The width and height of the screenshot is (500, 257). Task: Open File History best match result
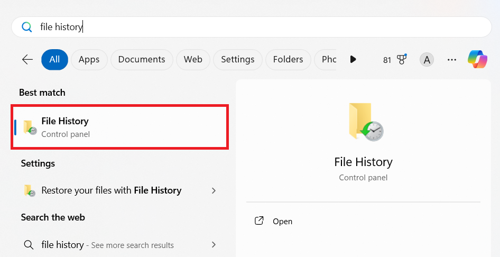point(120,127)
